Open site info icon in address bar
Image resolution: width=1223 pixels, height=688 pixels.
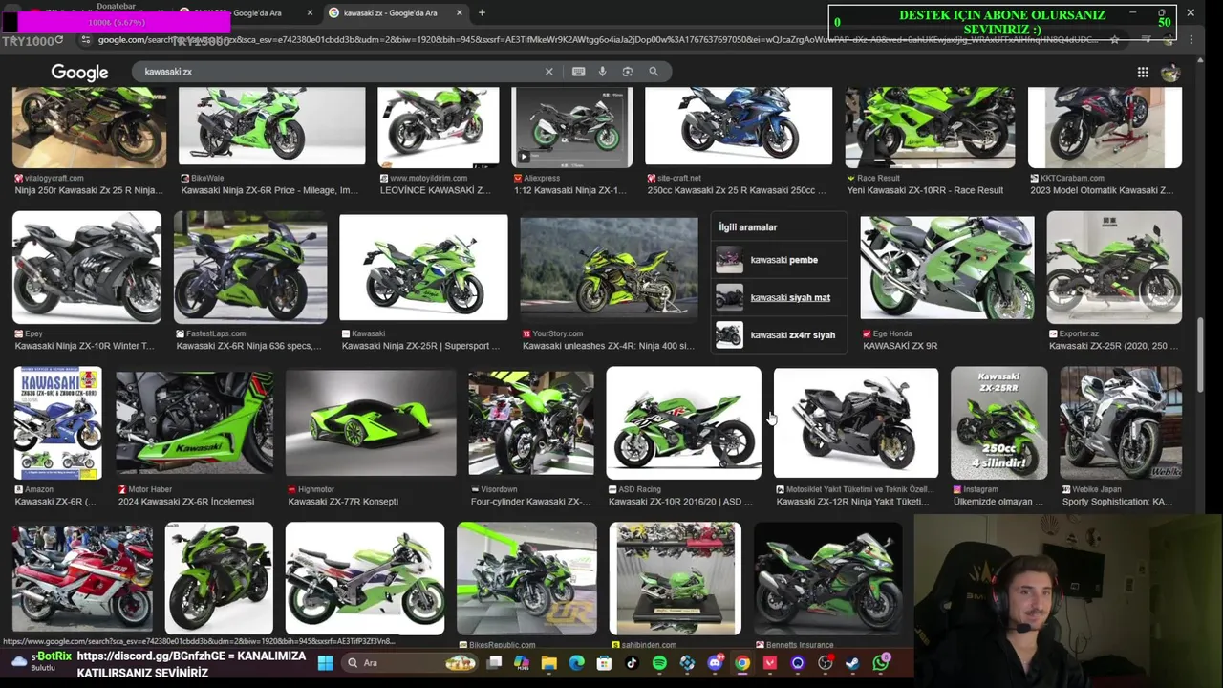[x=85, y=40]
